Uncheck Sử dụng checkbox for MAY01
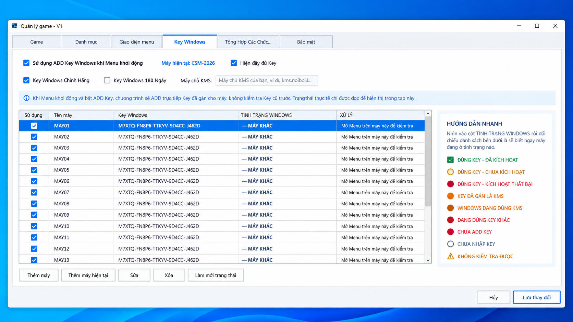Screen dimensions: 573x322 pyautogui.click(x=34, y=126)
